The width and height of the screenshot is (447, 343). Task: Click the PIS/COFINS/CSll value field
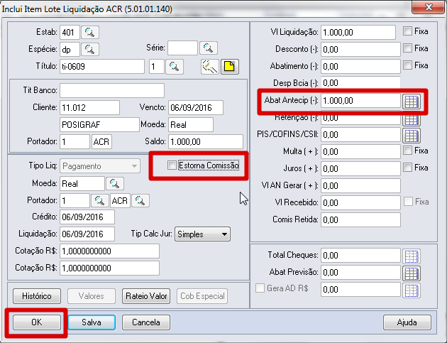tap(360, 135)
